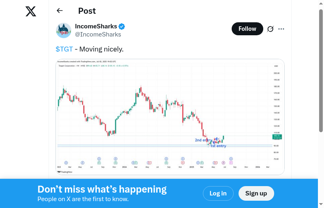Image resolution: width=324 pixels, height=208 pixels.
Task: Follow the IncomeSharks account
Action: [247, 29]
